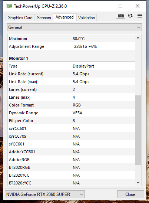Image resolution: width=149 pixels, height=203 pixels.
Task: Go to the Validation tab
Action: click(x=86, y=18)
